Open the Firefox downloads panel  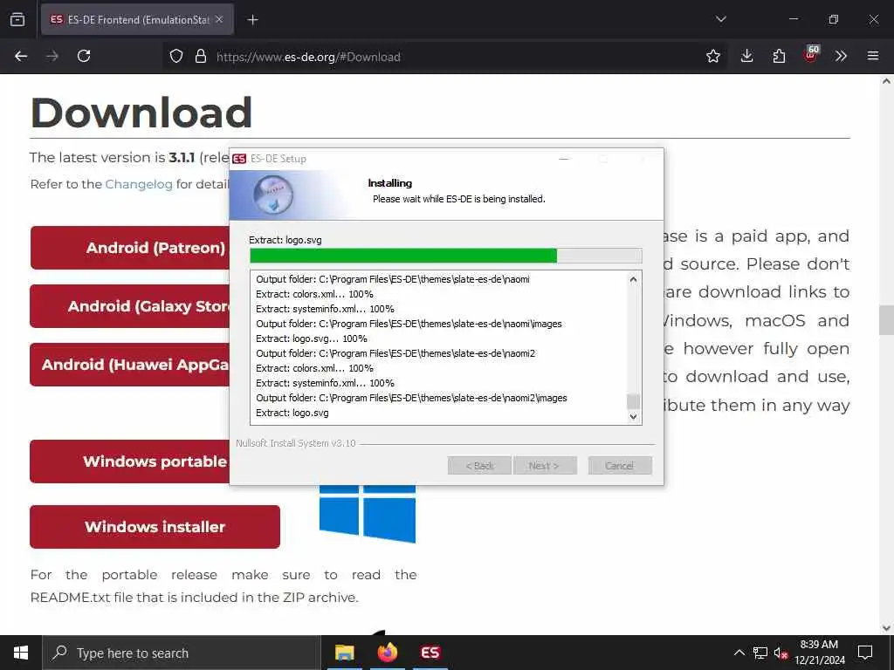click(747, 56)
